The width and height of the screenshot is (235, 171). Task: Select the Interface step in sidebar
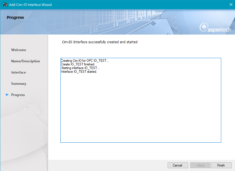[19, 72]
